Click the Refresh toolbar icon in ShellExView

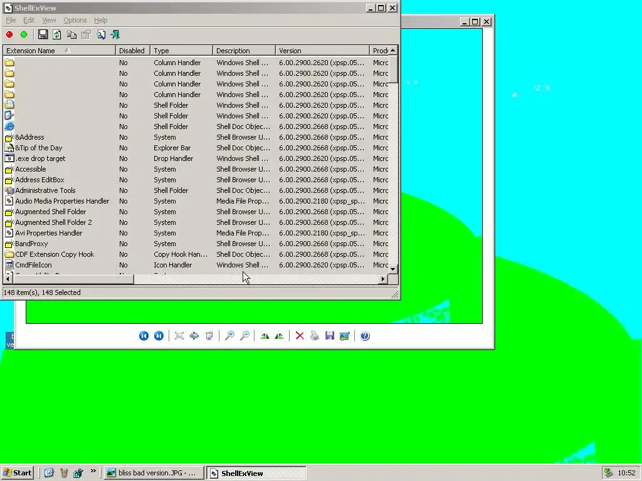coord(57,35)
